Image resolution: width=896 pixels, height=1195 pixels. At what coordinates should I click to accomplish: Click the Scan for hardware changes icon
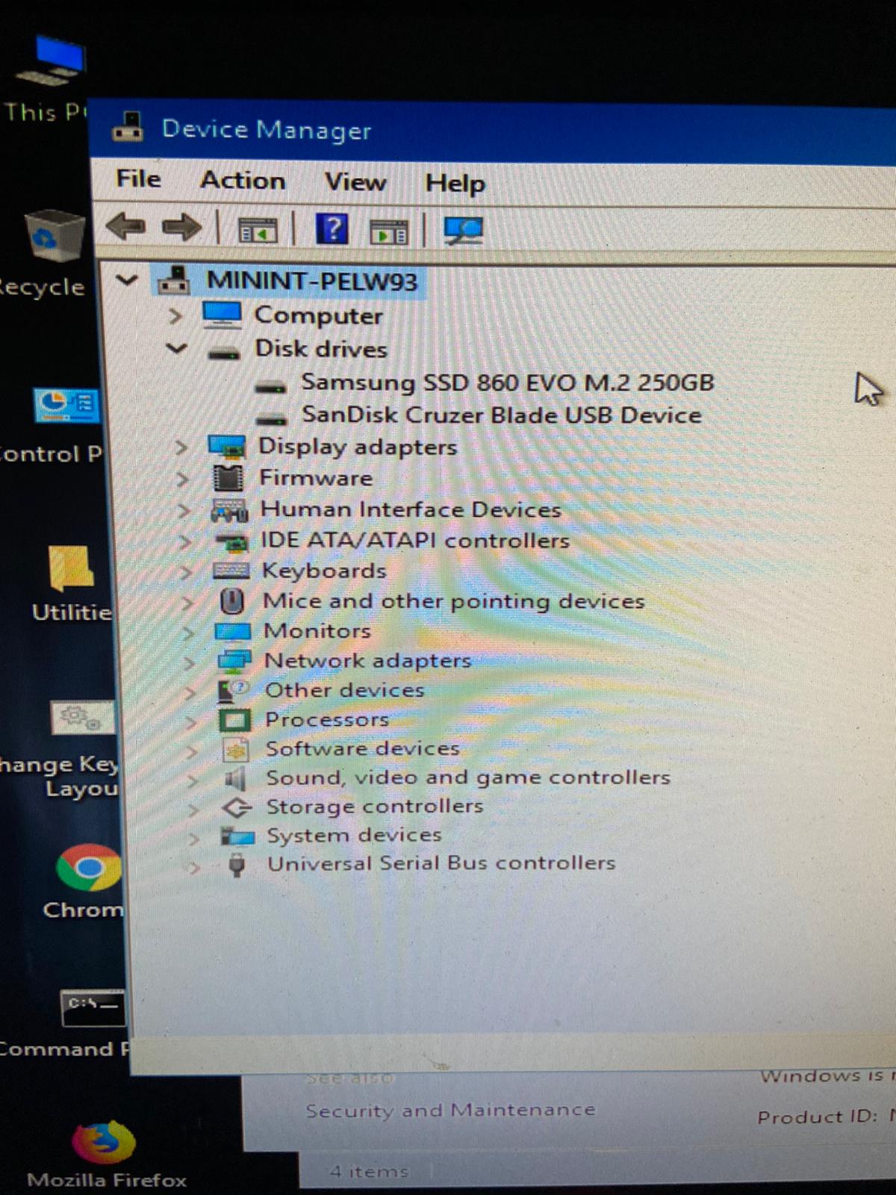pyautogui.click(x=463, y=231)
